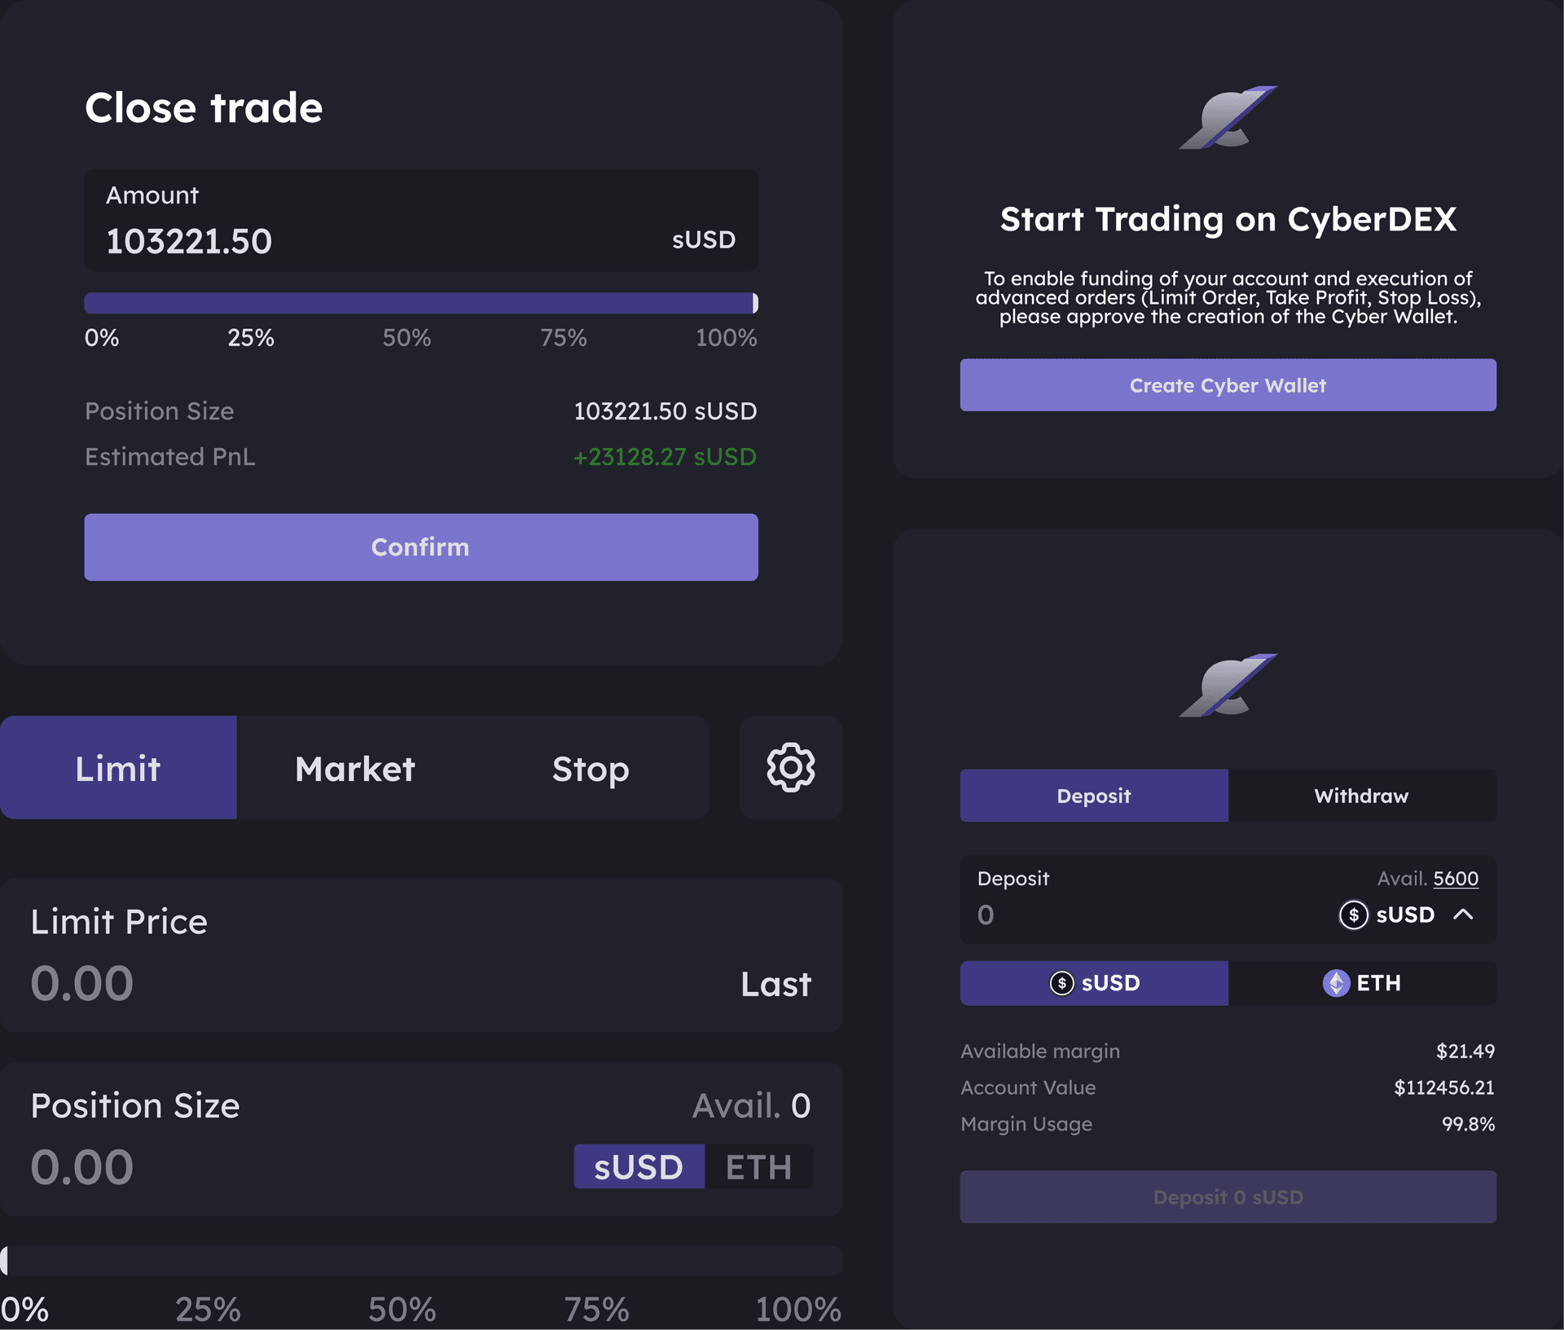Switch to Withdraw mode
The height and width of the screenshot is (1330, 1564).
[x=1361, y=796]
